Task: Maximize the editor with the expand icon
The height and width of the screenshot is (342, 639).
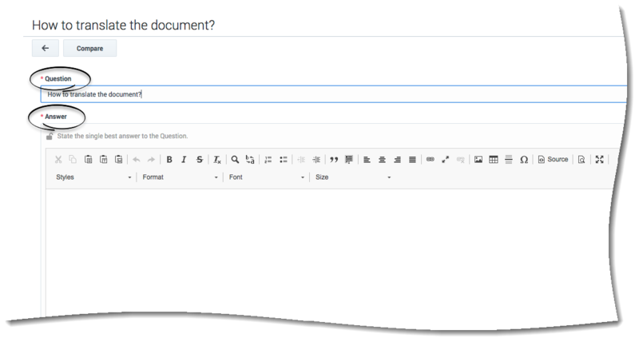Action: tap(600, 159)
